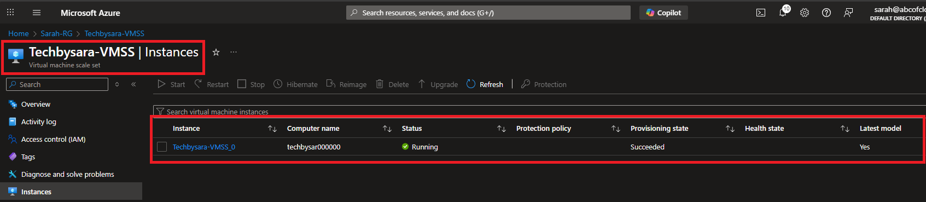The image size is (926, 202).
Task: Pin the resource with the favorite star
Action: tap(216, 52)
